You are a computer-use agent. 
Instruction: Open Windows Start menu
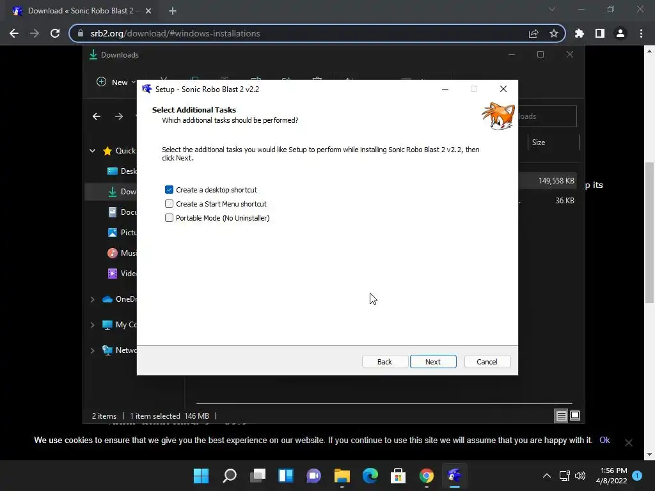201,476
